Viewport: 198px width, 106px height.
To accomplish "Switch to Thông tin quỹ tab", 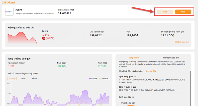I will point(133,58).
